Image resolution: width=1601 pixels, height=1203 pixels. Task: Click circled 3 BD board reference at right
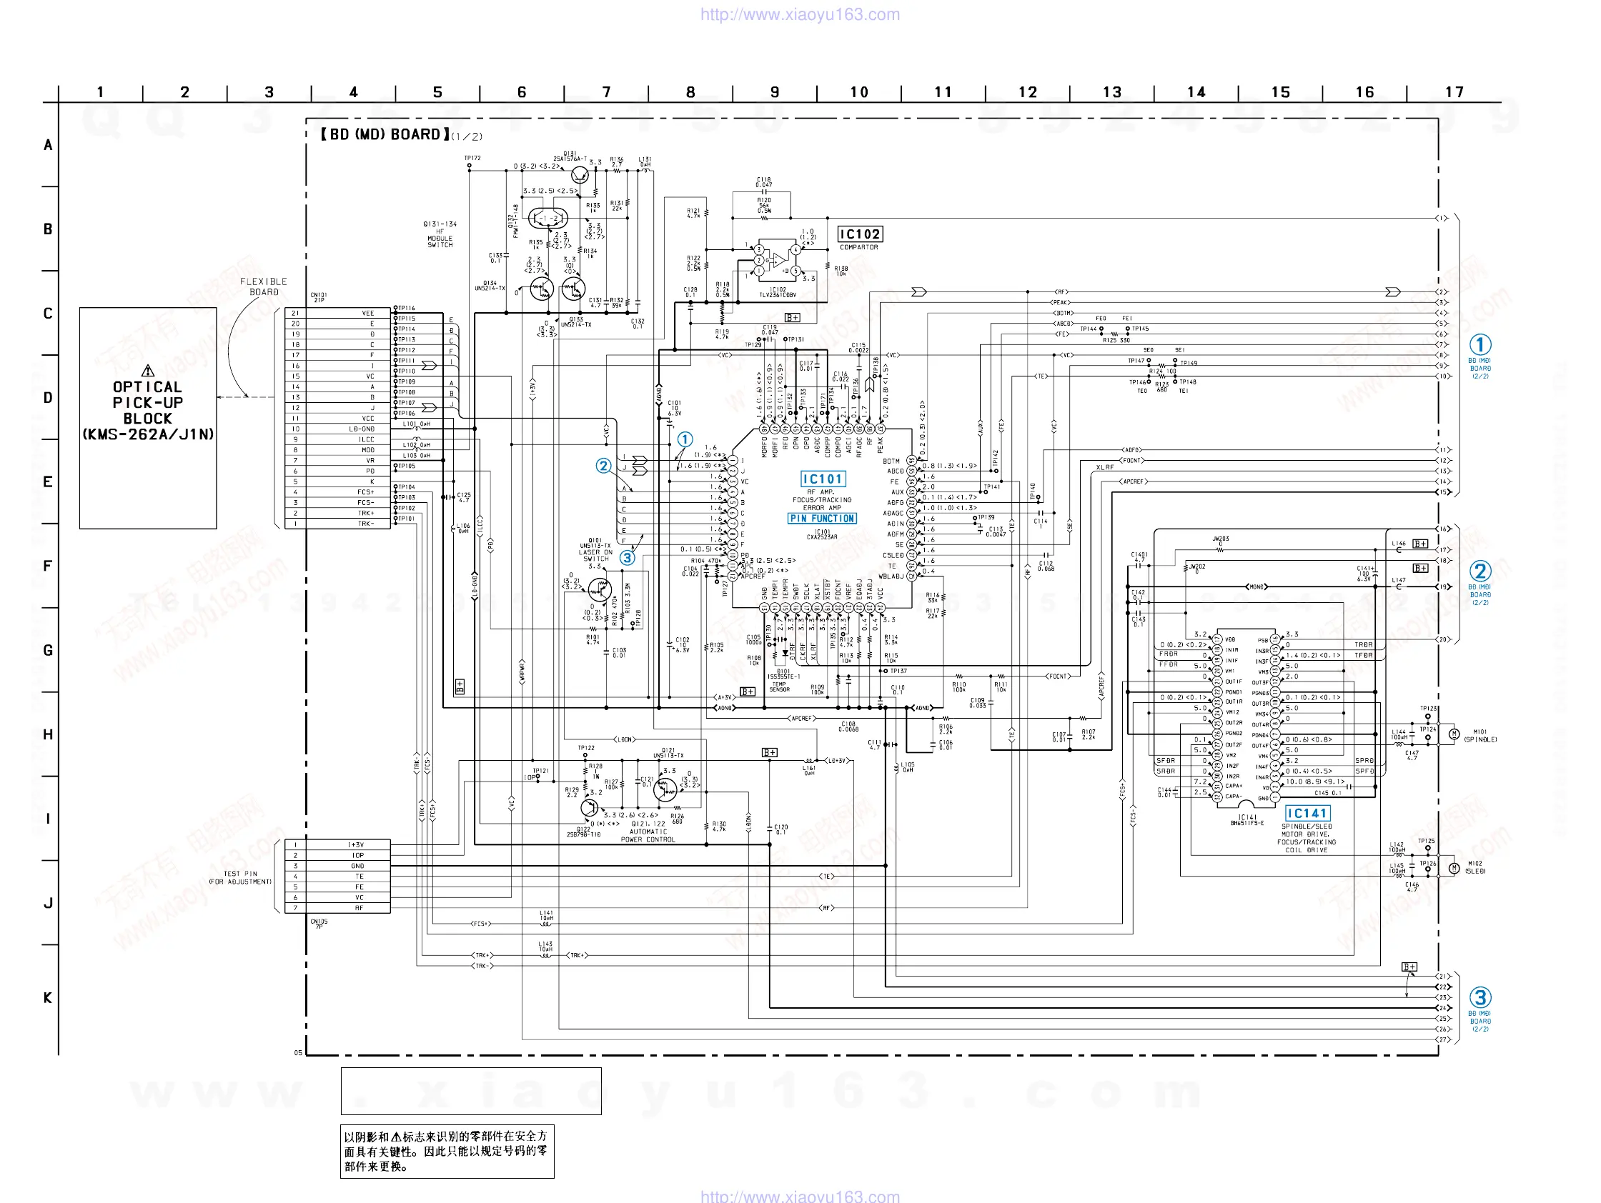tap(1479, 997)
